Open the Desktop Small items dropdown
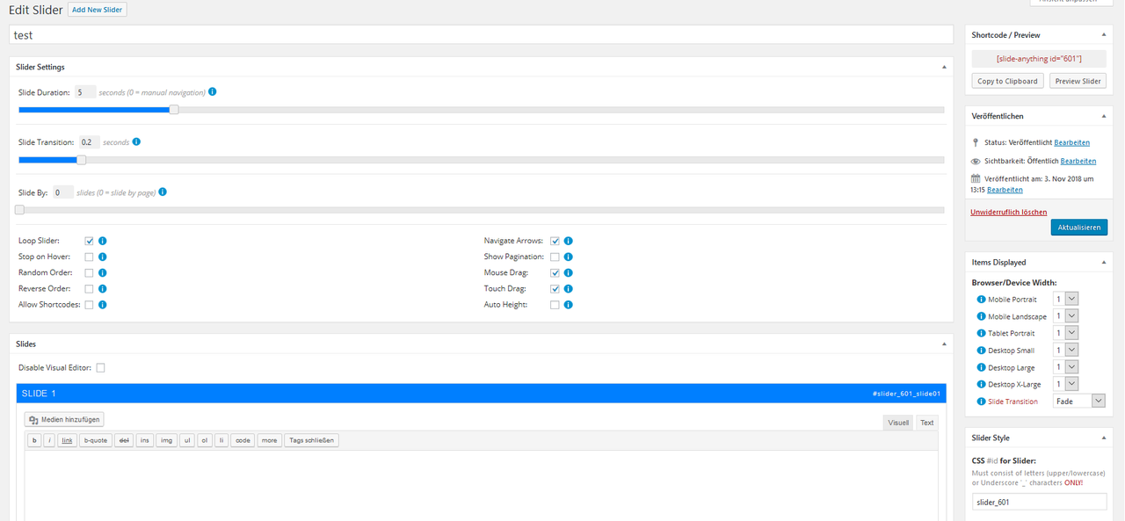Screen dimensions: 1125x521 (1066, 350)
